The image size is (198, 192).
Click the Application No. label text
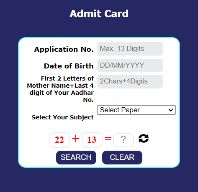point(64,49)
